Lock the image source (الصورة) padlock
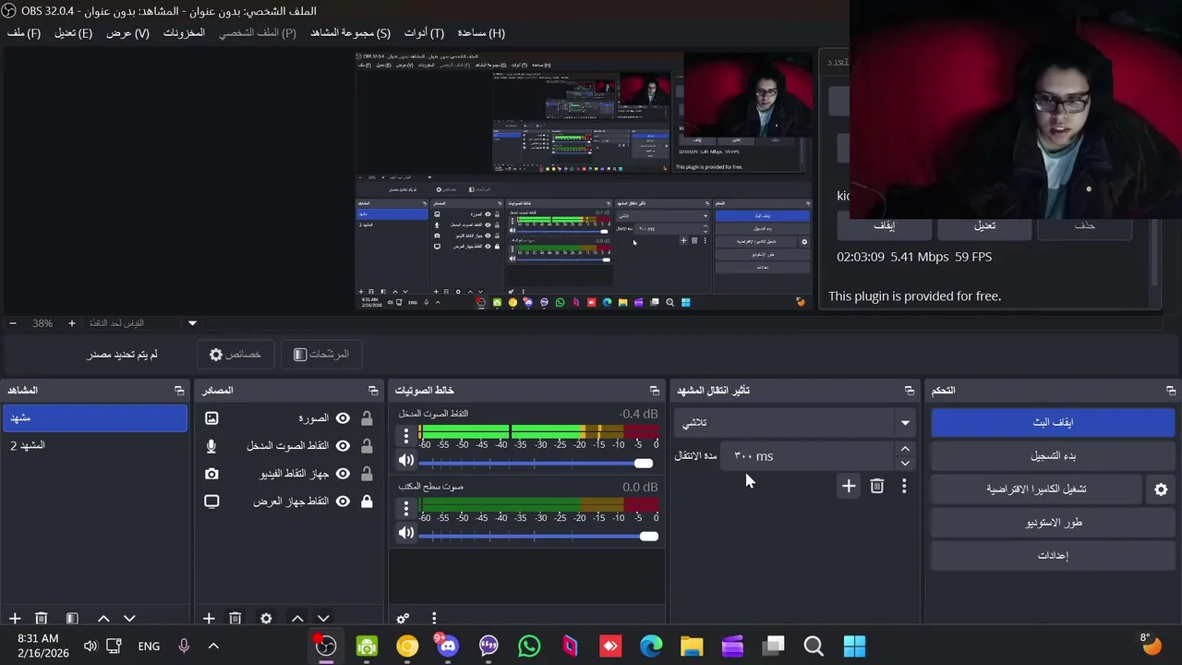This screenshot has width=1182, height=665. click(367, 418)
